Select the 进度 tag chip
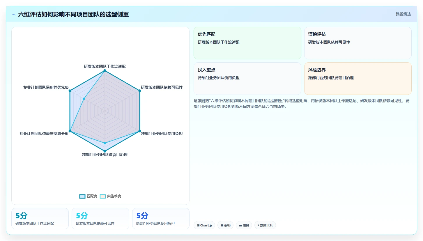Viewport: 423px width, 241px height. [244, 225]
